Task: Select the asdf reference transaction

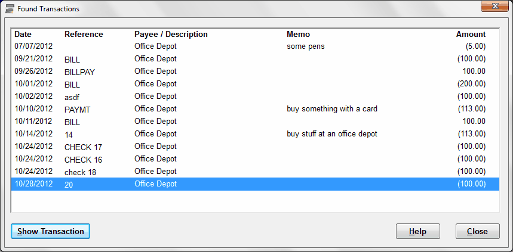Action: [255, 97]
